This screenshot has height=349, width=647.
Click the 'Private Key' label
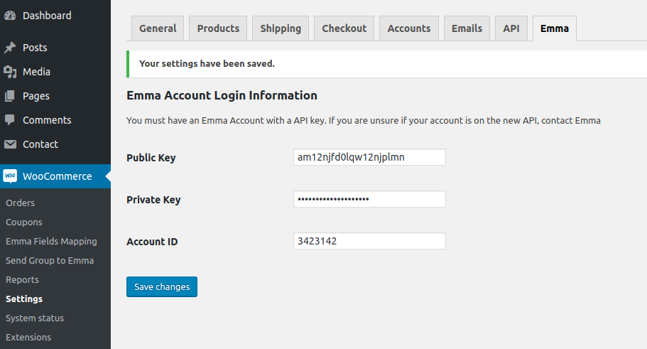point(153,200)
